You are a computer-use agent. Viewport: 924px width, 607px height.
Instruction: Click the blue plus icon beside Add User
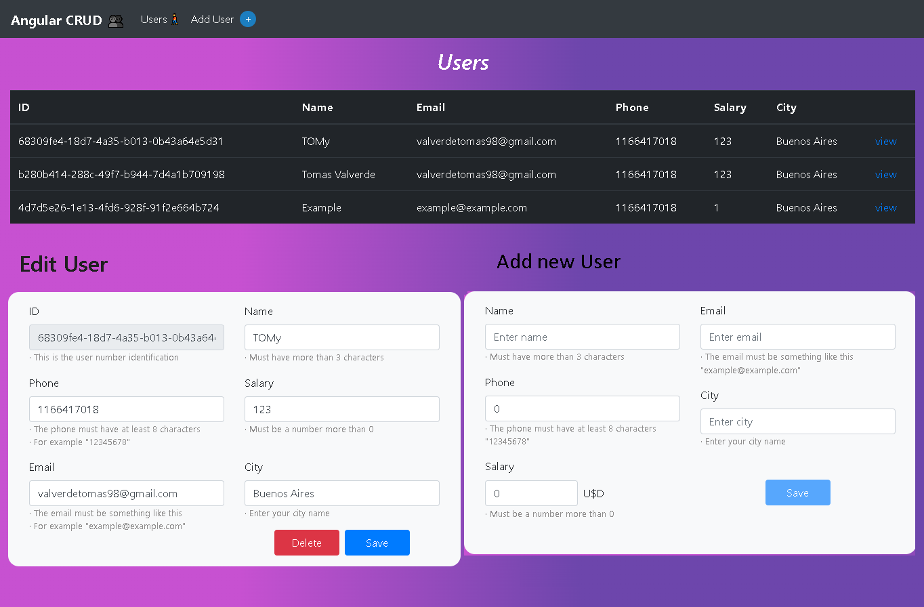247,19
